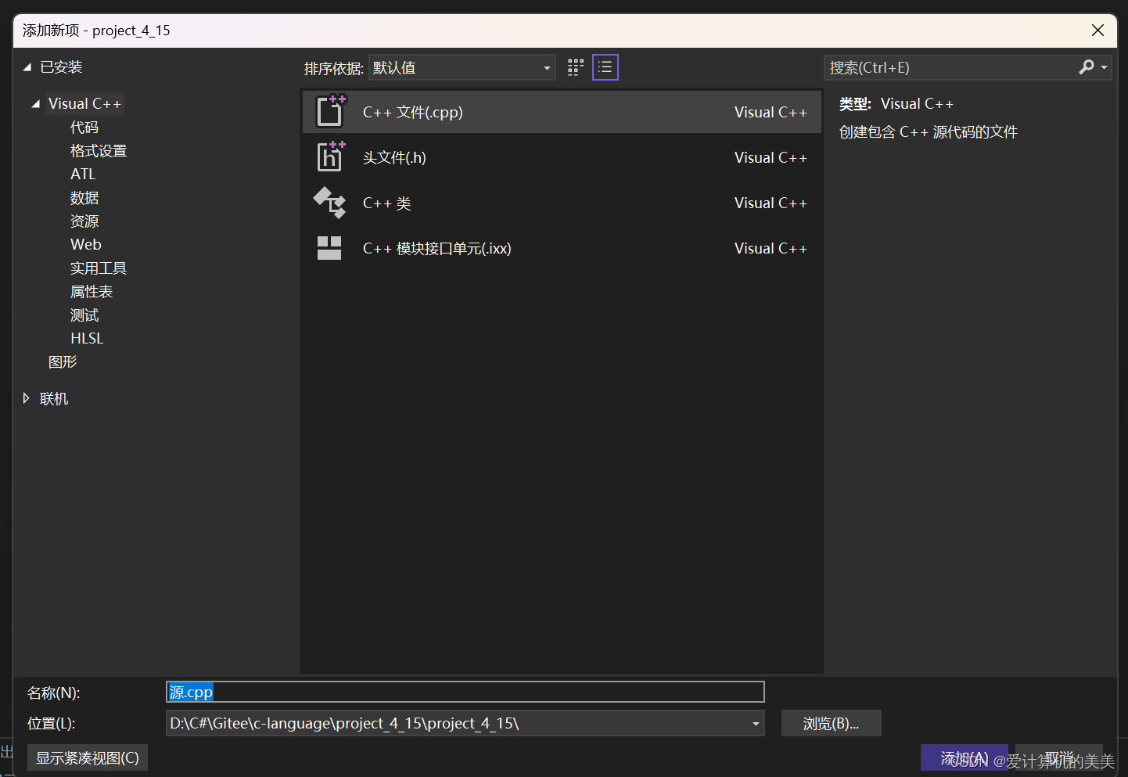
Task: Select Visual C++ in the tree
Action: click(84, 103)
